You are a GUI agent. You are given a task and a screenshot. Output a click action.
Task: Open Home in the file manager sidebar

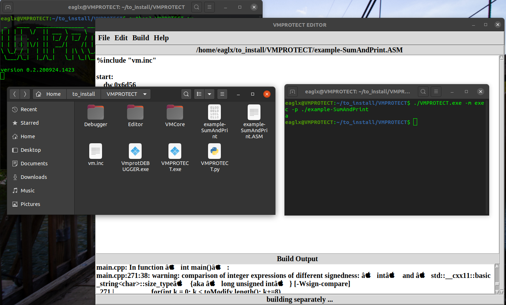[41, 136]
